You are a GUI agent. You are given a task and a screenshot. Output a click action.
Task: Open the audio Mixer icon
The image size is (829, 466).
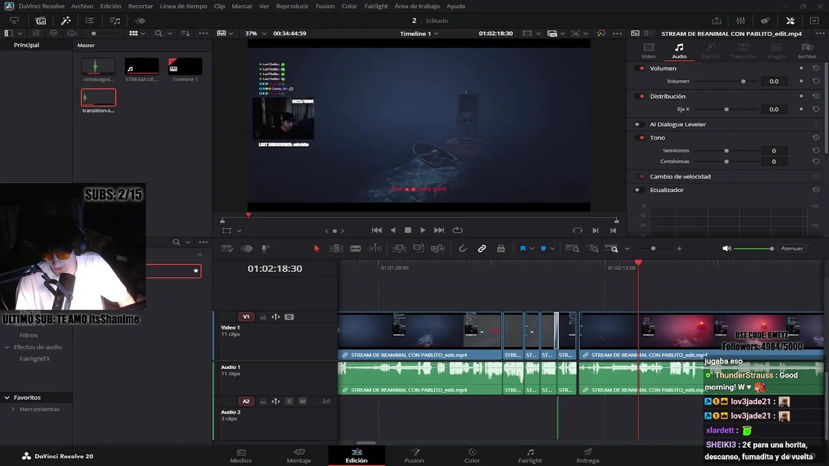click(x=741, y=21)
